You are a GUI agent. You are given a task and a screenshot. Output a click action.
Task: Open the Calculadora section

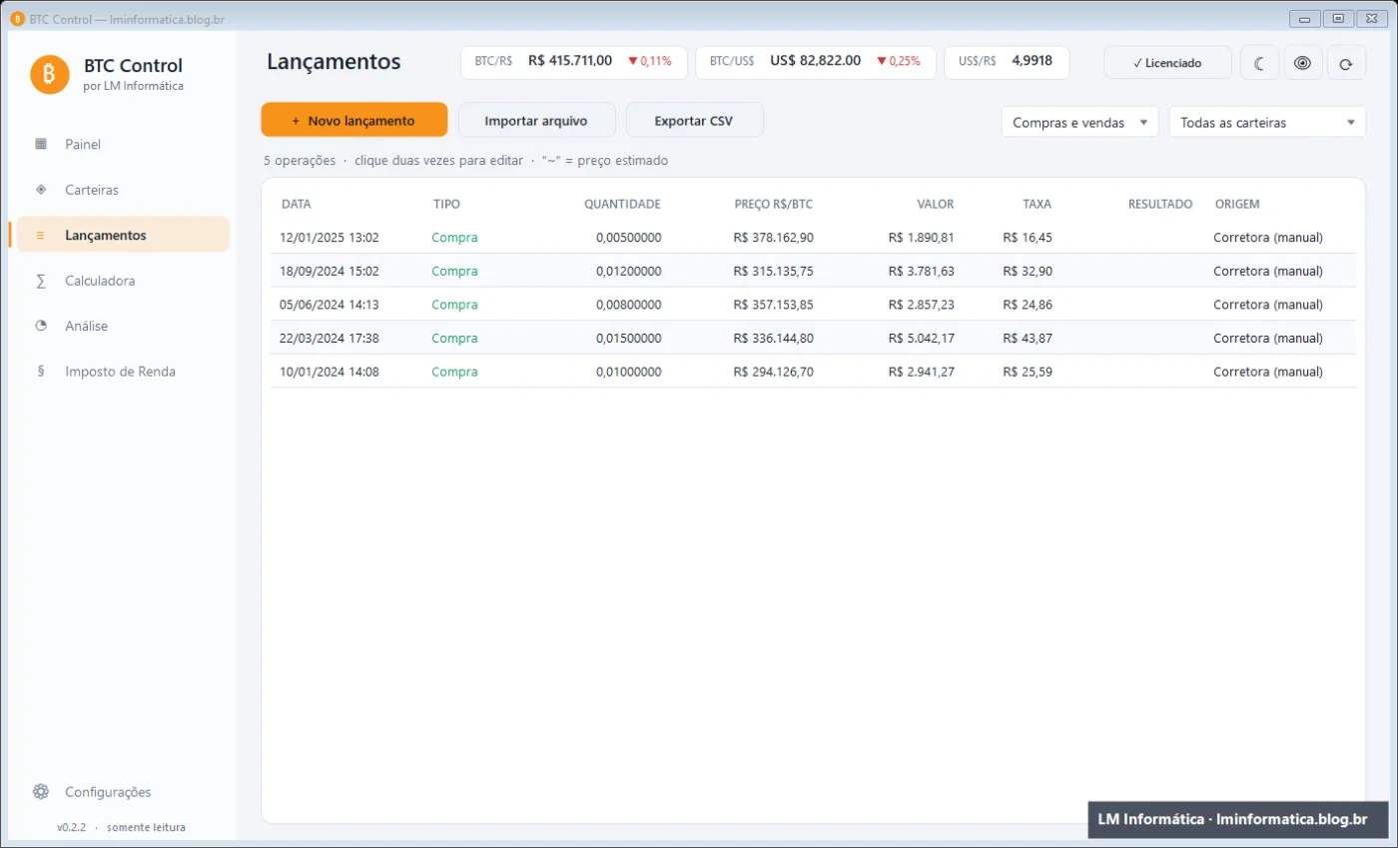123,281
